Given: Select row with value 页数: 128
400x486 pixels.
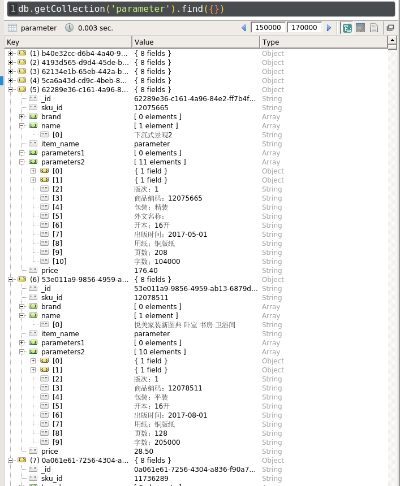Looking at the screenshot, I should (x=196, y=433).
